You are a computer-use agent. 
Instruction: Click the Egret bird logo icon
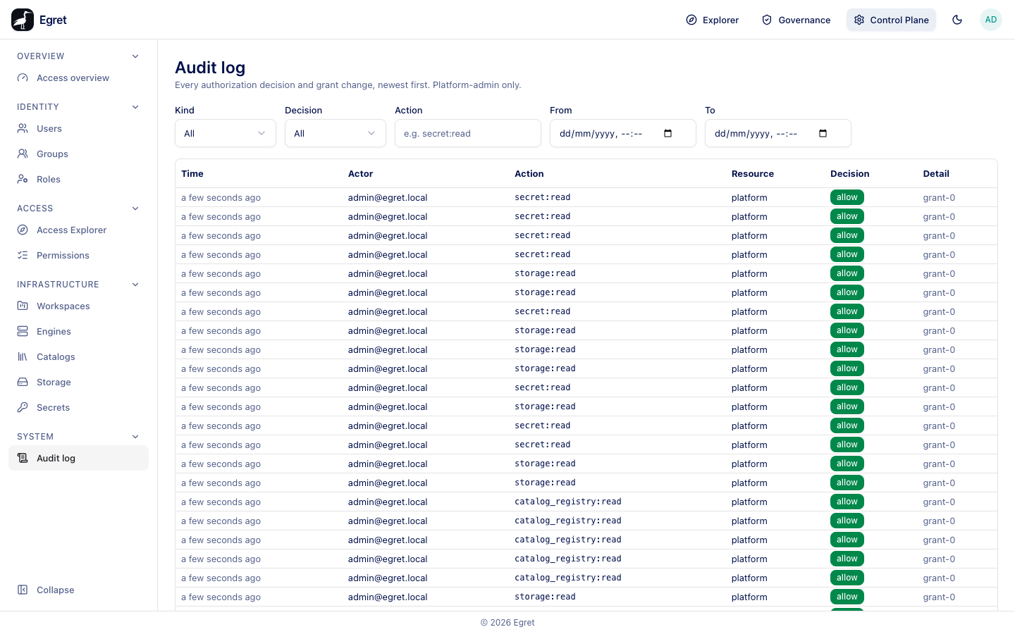pyautogui.click(x=23, y=20)
